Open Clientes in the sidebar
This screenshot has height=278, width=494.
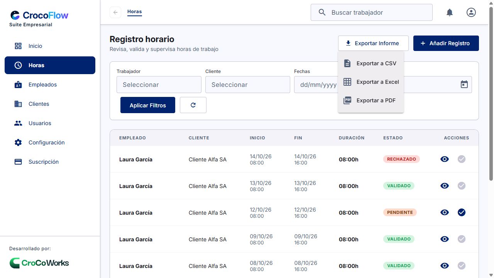pyautogui.click(x=50, y=104)
